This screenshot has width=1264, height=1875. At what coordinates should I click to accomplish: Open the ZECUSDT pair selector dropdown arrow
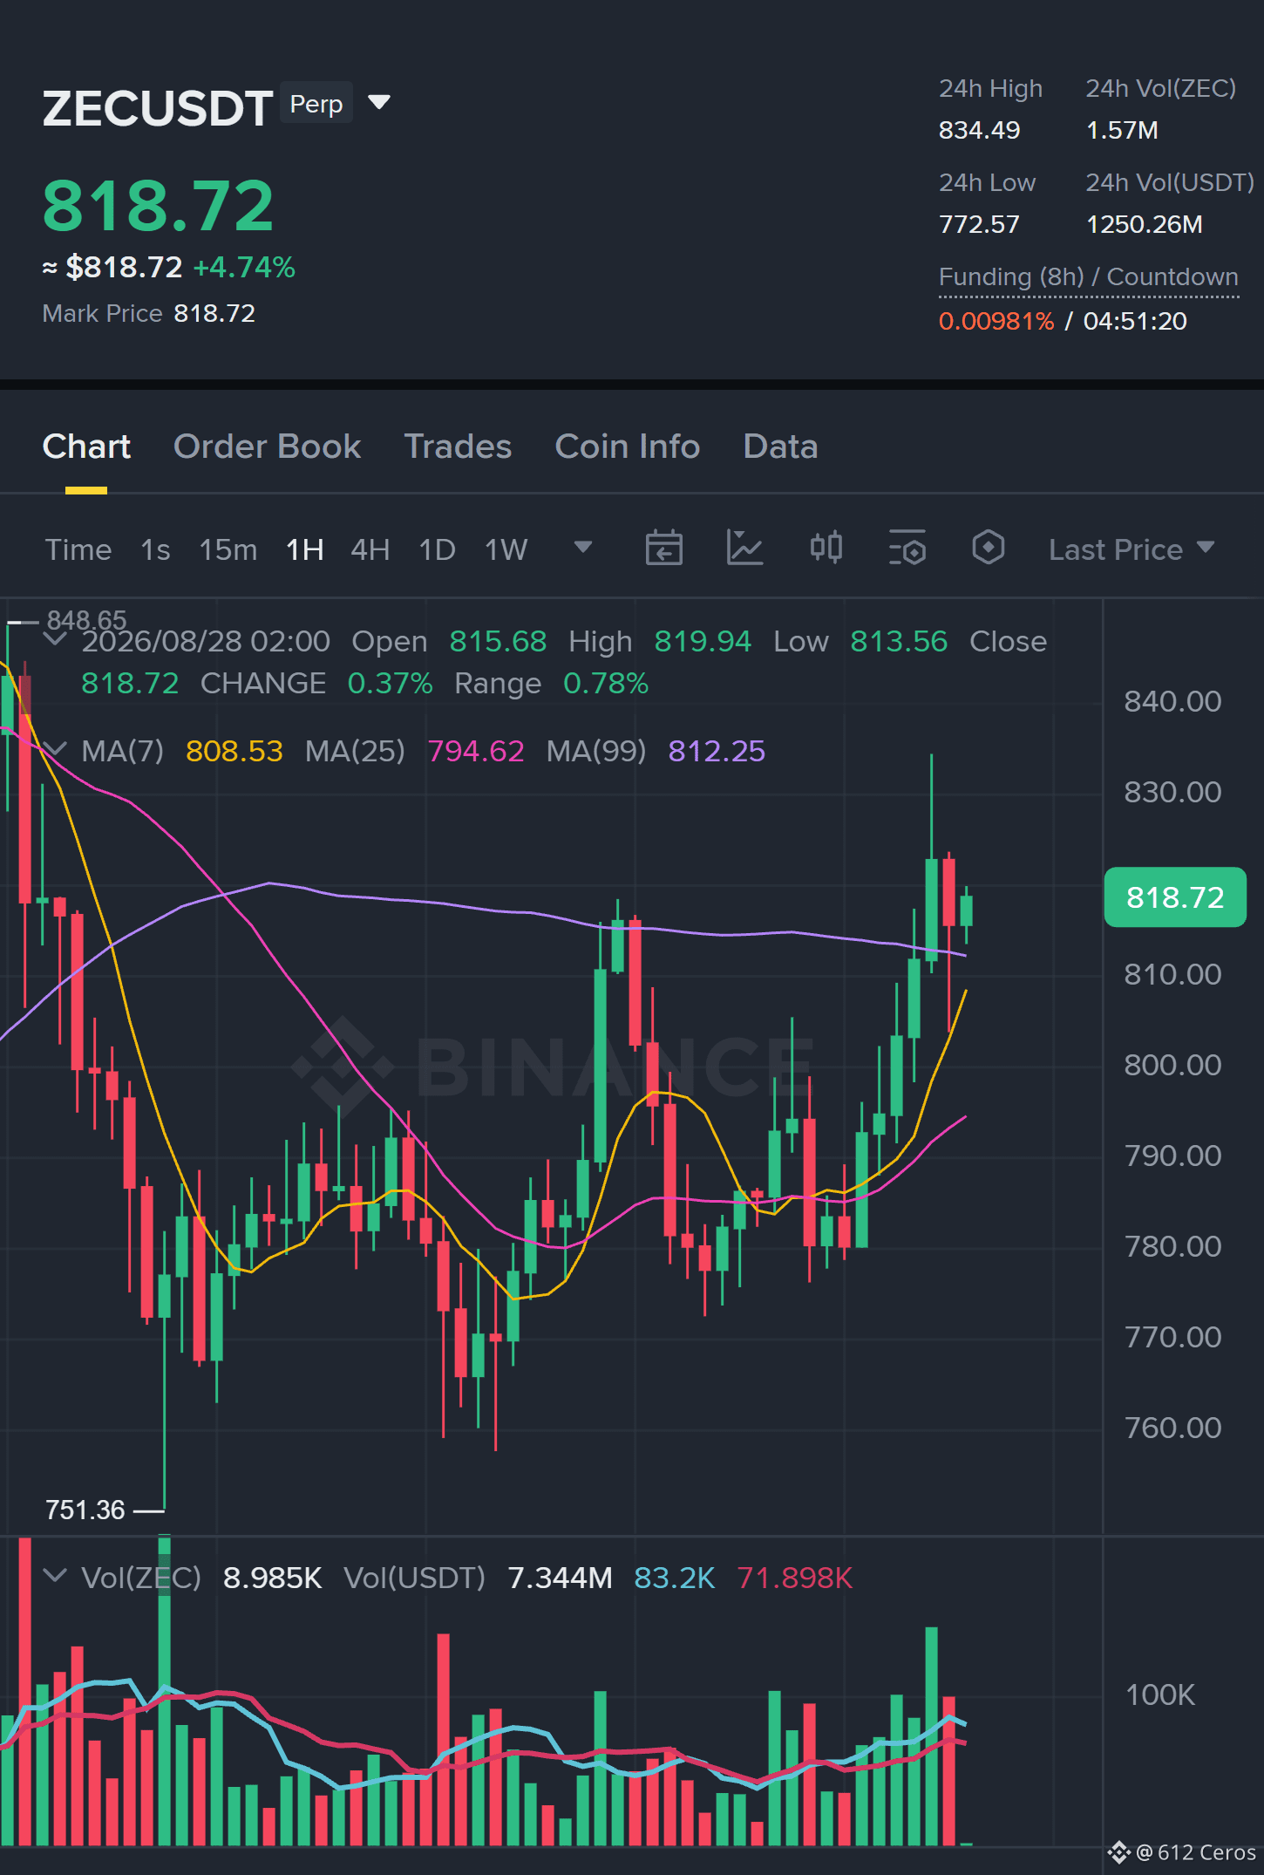tap(379, 103)
